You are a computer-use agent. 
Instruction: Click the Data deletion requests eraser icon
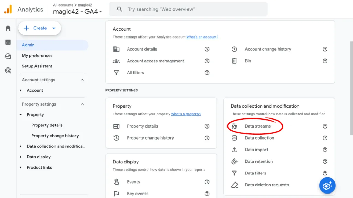coord(234,185)
